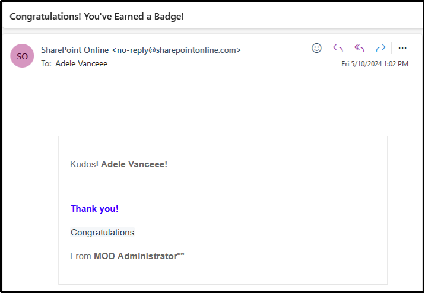Click the separator beside the ellipsis button
The width and height of the screenshot is (425, 293).
pos(391,48)
